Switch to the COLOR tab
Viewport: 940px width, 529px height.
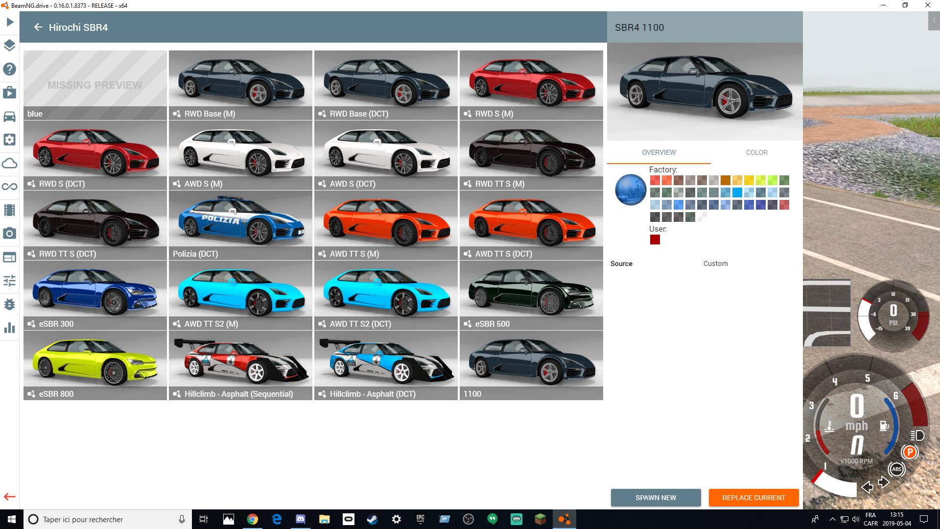[756, 152]
